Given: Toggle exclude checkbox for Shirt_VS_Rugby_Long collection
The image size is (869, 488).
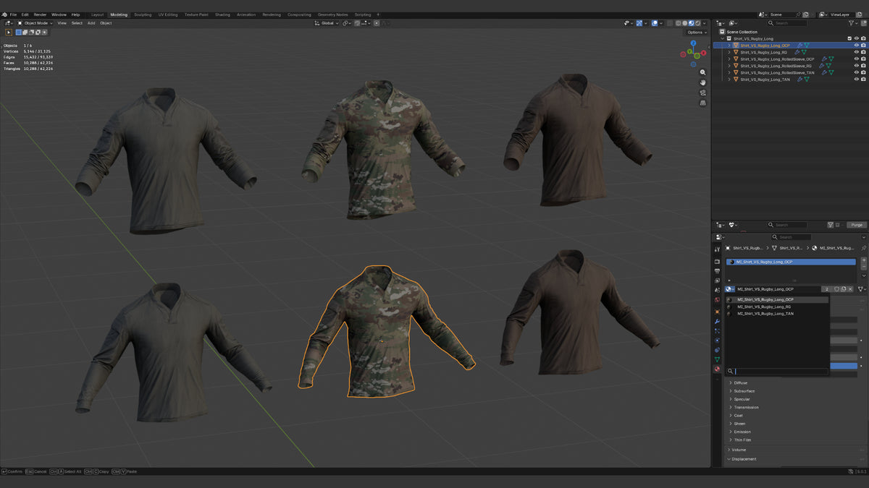Looking at the screenshot, I should pos(849,38).
